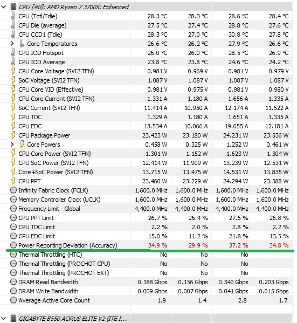Click the 19.655 A CPU EDC value
The width and height of the screenshot is (297, 323).
tap(237, 126)
